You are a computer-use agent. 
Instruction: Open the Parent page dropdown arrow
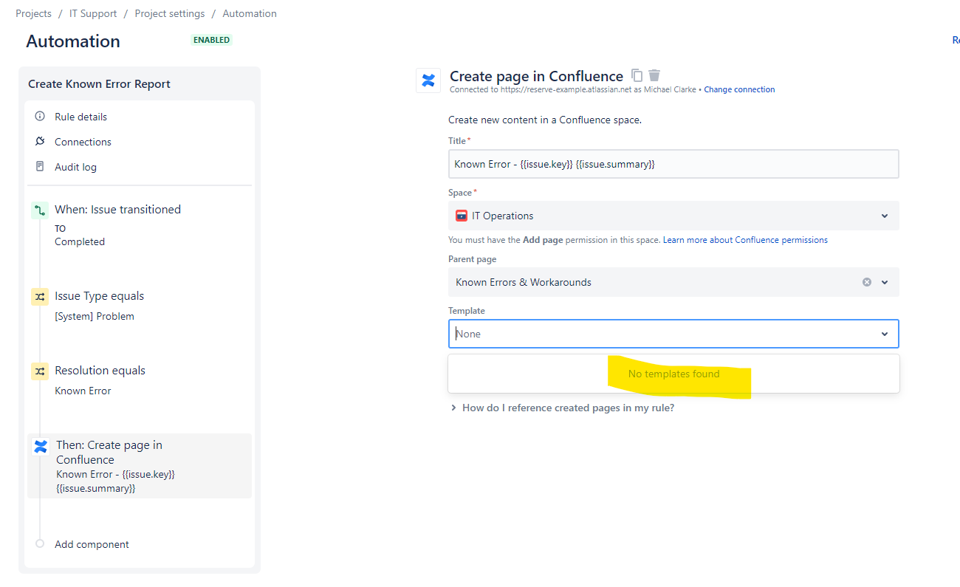[885, 282]
